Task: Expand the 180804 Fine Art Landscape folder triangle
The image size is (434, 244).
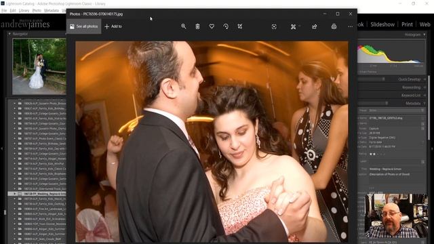Action: 15,209
